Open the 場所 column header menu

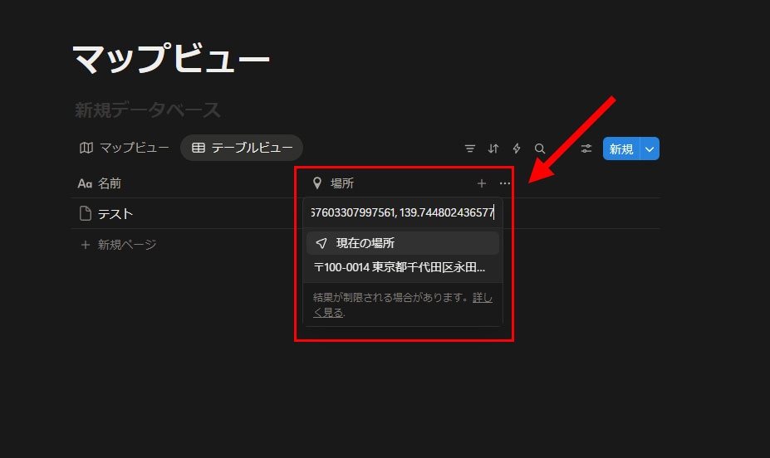point(342,183)
